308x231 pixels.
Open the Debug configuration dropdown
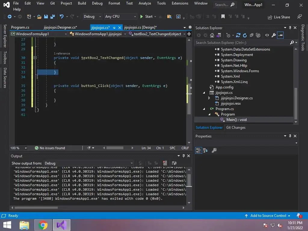click(92, 17)
